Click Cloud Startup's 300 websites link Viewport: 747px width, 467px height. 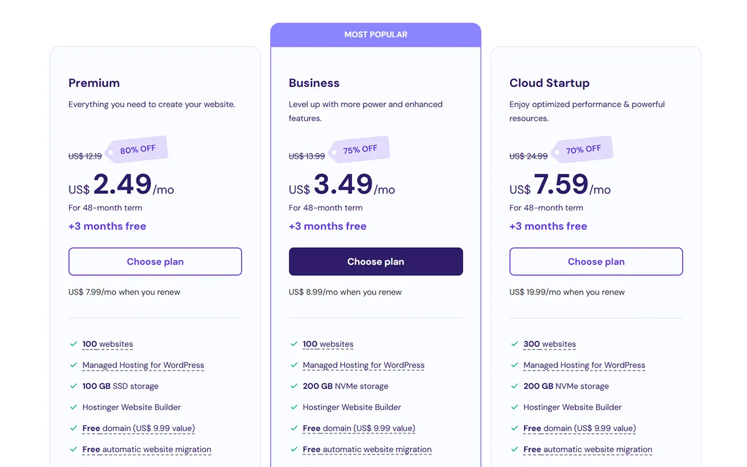click(550, 344)
